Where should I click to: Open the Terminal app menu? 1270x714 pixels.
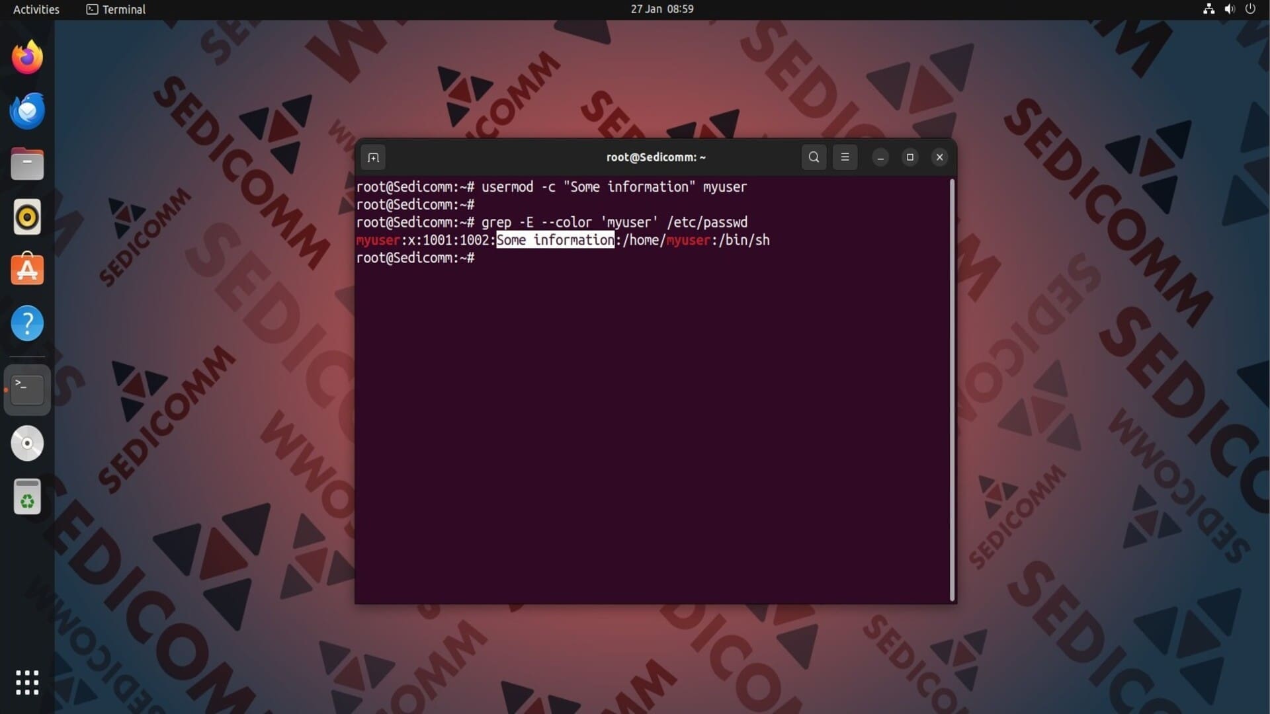[116, 9]
